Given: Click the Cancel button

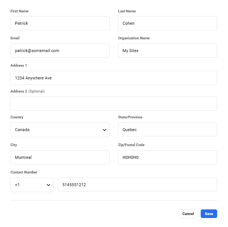Looking at the screenshot, I should pos(188,214).
